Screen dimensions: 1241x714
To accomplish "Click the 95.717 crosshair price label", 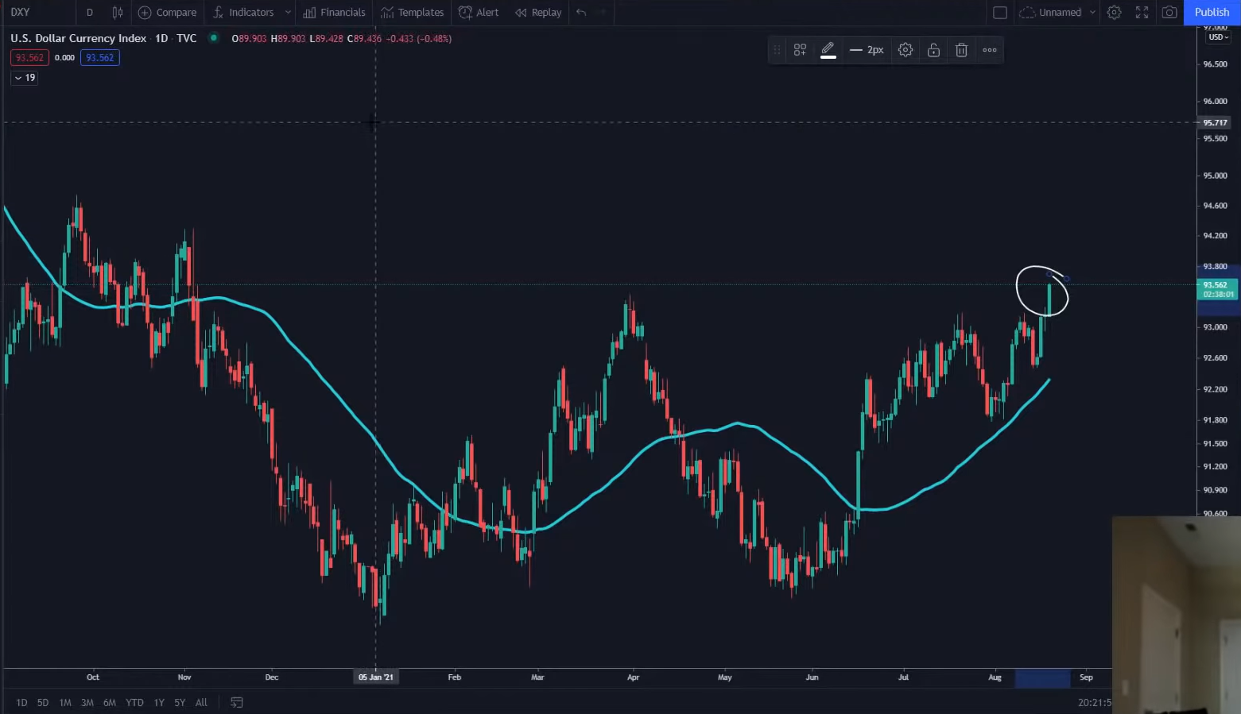I will (1215, 122).
